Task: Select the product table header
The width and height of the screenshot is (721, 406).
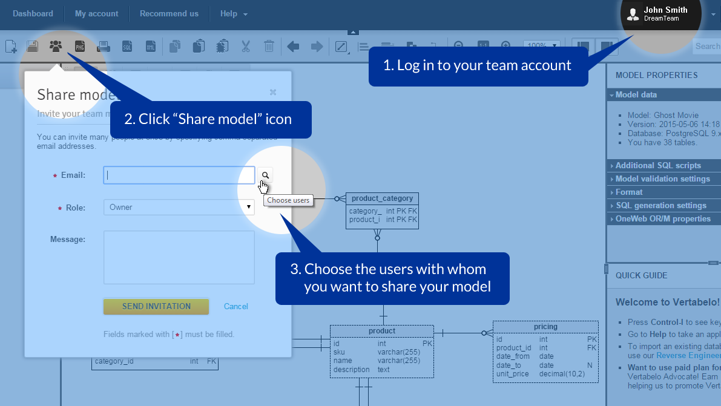Action: point(381,331)
